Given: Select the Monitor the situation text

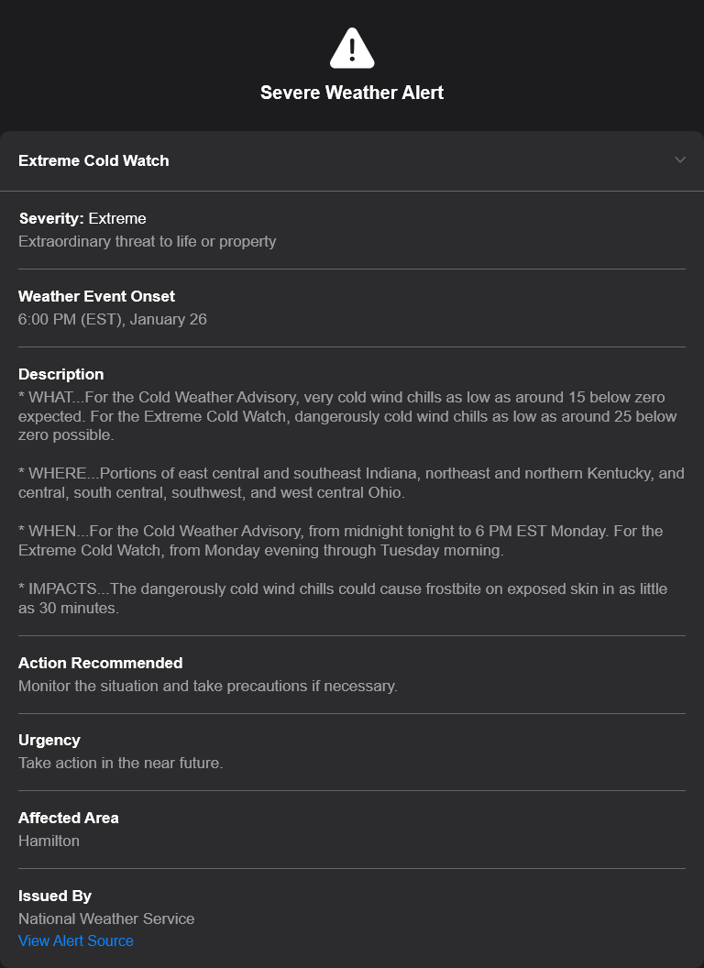Looking at the screenshot, I should click(208, 686).
